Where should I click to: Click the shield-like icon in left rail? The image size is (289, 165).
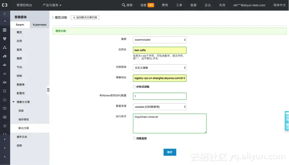[5, 38]
